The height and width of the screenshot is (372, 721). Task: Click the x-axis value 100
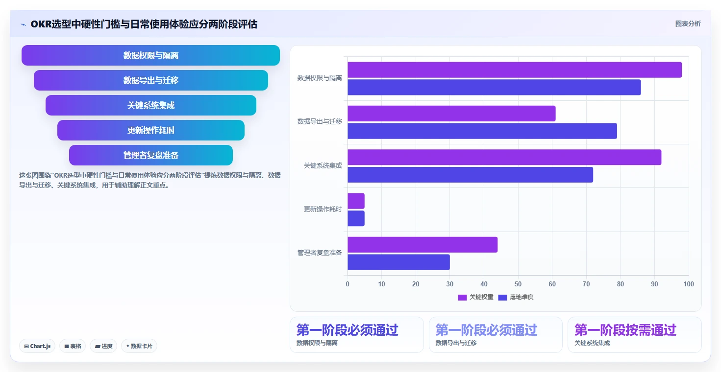click(688, 284)
